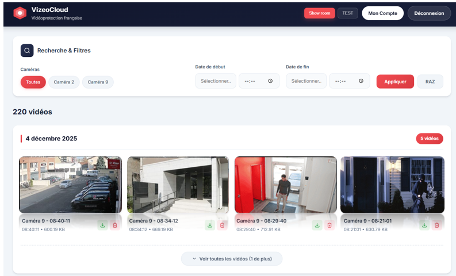456x276 pixels.
Task: Delete the Caméra 9 08:40:11 video
Action: point(114,225)
